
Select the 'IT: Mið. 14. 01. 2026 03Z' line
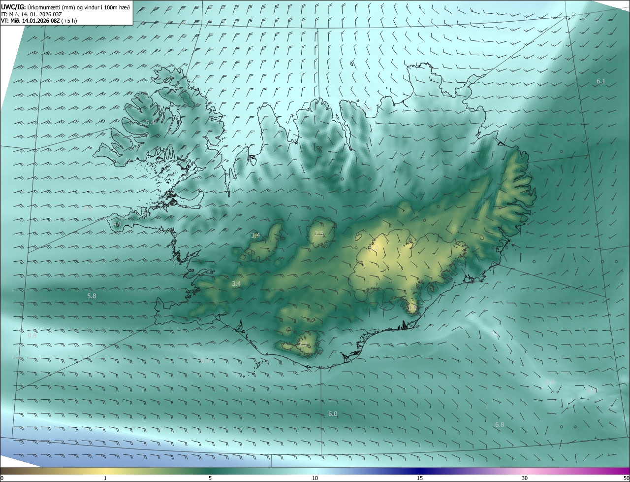31,14
